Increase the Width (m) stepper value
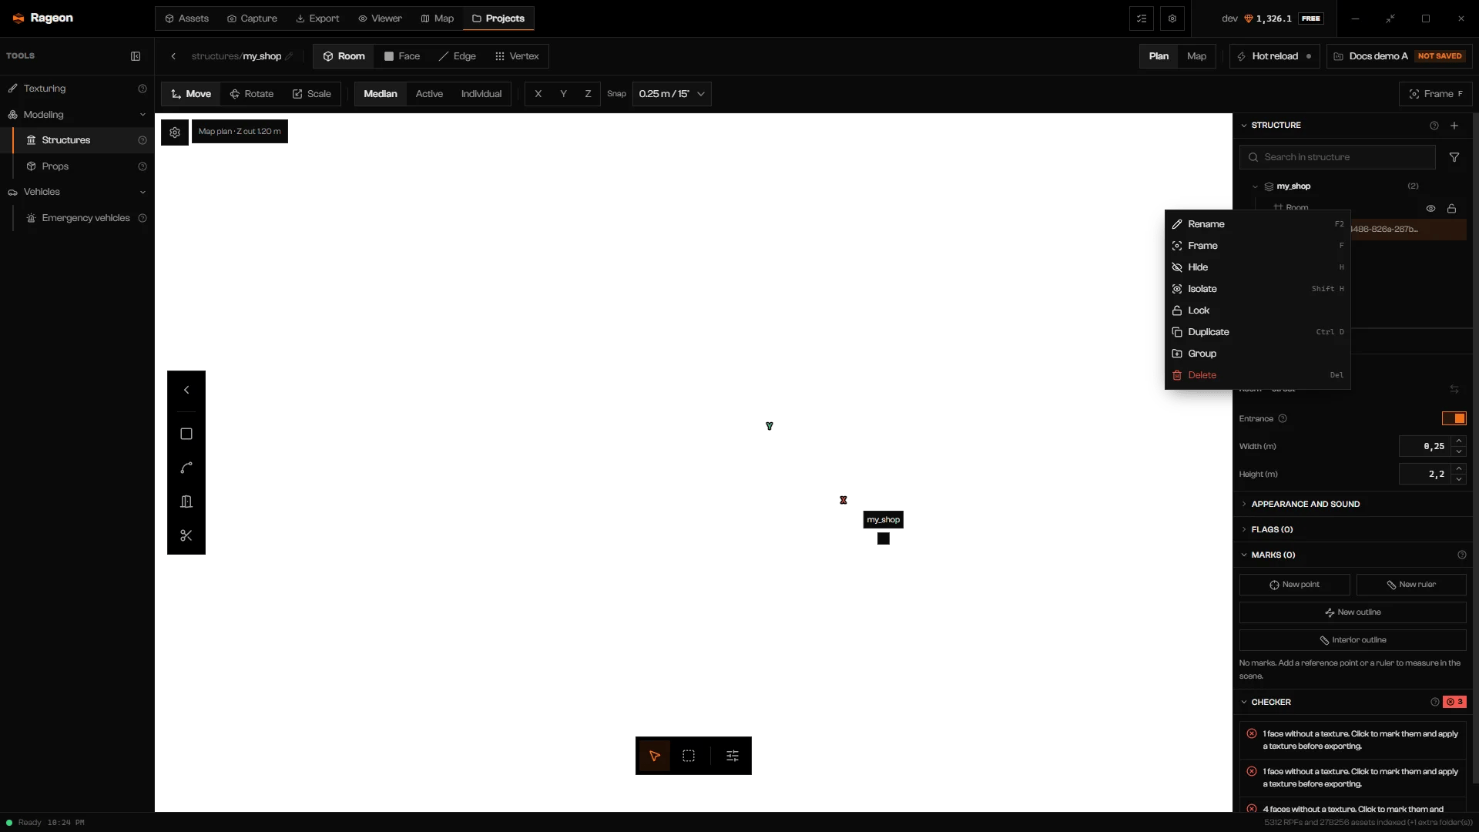This screenshot has height=832, width=1479. pos(1459,441)
